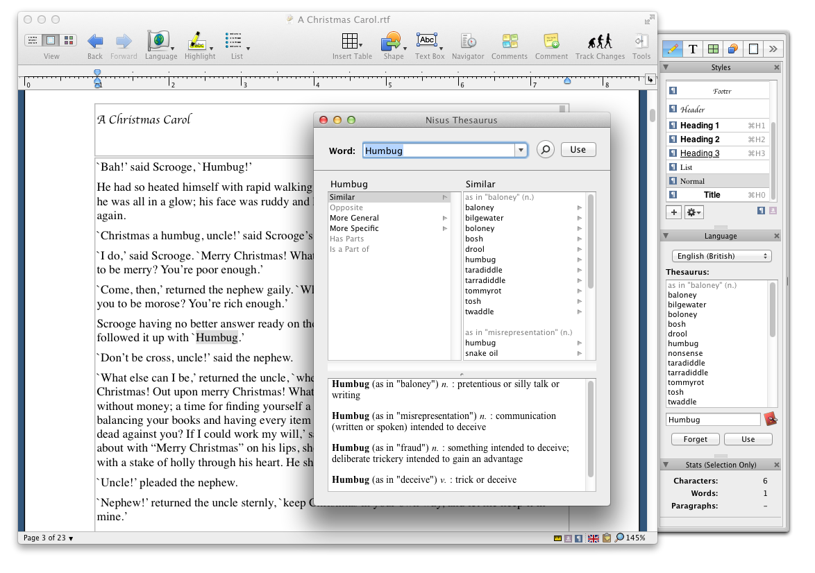Select the T text palette group
Viewport: 815px width, 573px height.
693,49
